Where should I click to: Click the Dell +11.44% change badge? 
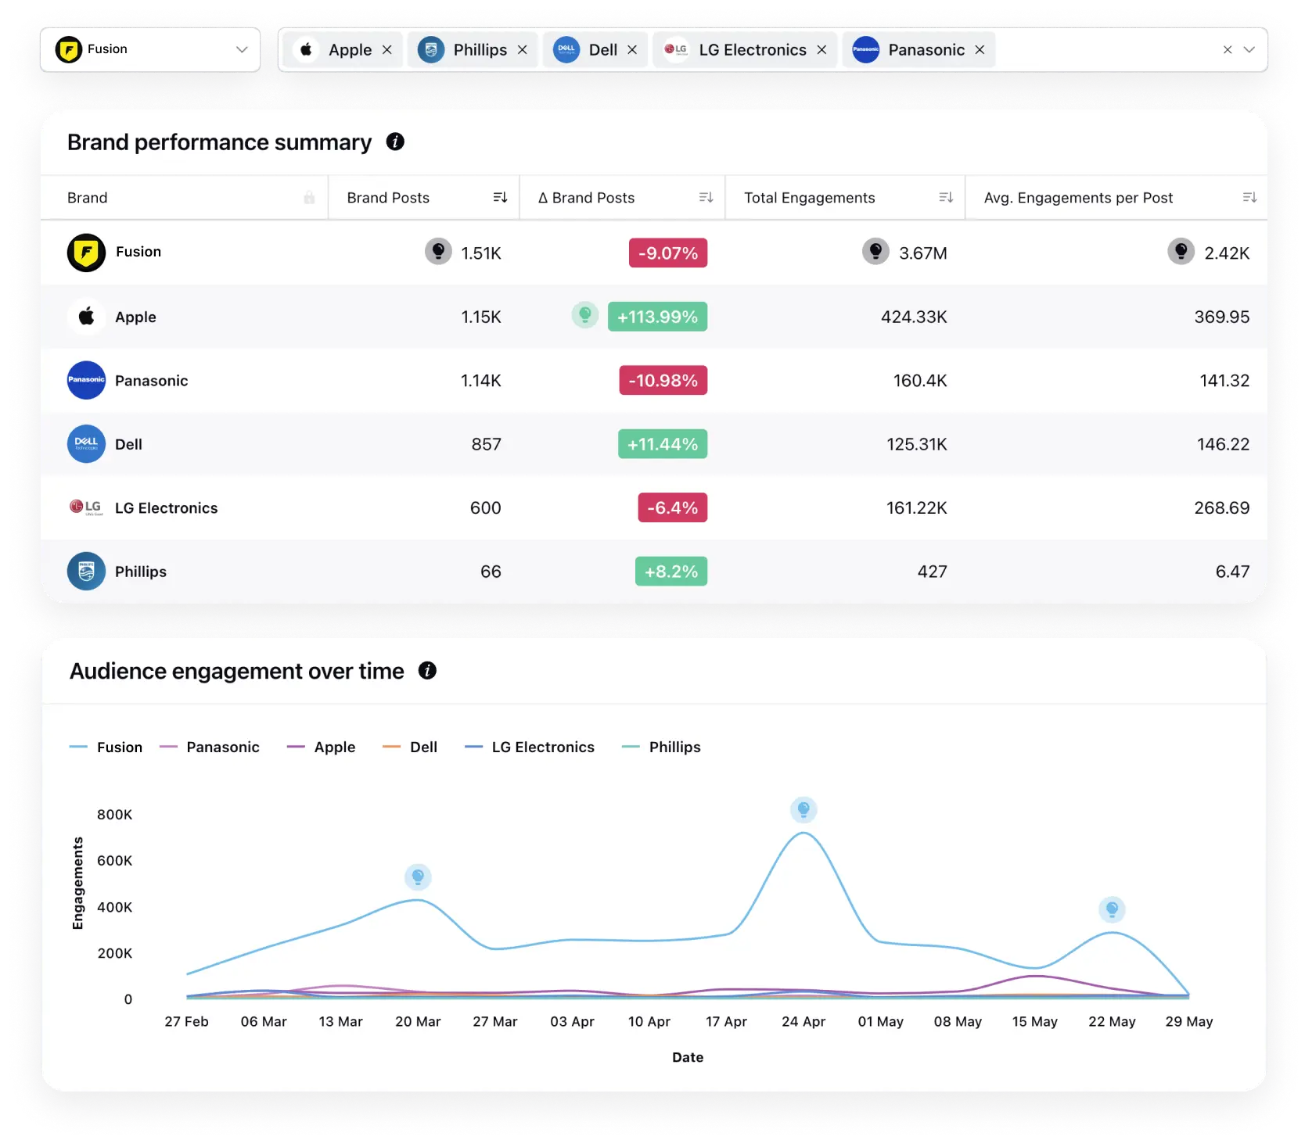pos(663,444)
